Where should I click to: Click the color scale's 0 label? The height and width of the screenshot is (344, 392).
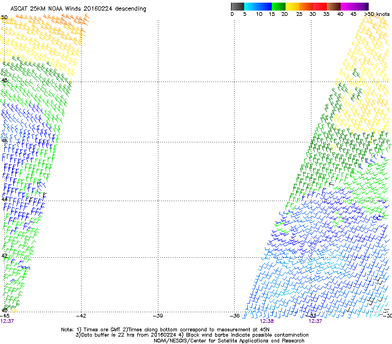(x=232, y=14)
